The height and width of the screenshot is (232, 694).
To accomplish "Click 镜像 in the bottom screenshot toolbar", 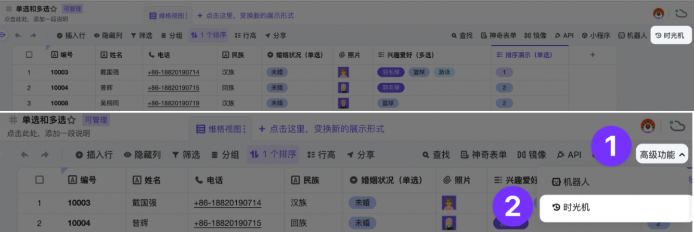I will 531,155.
